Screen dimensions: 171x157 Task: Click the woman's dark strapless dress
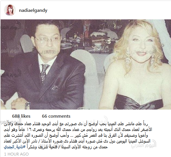click(x=139, y=102)
